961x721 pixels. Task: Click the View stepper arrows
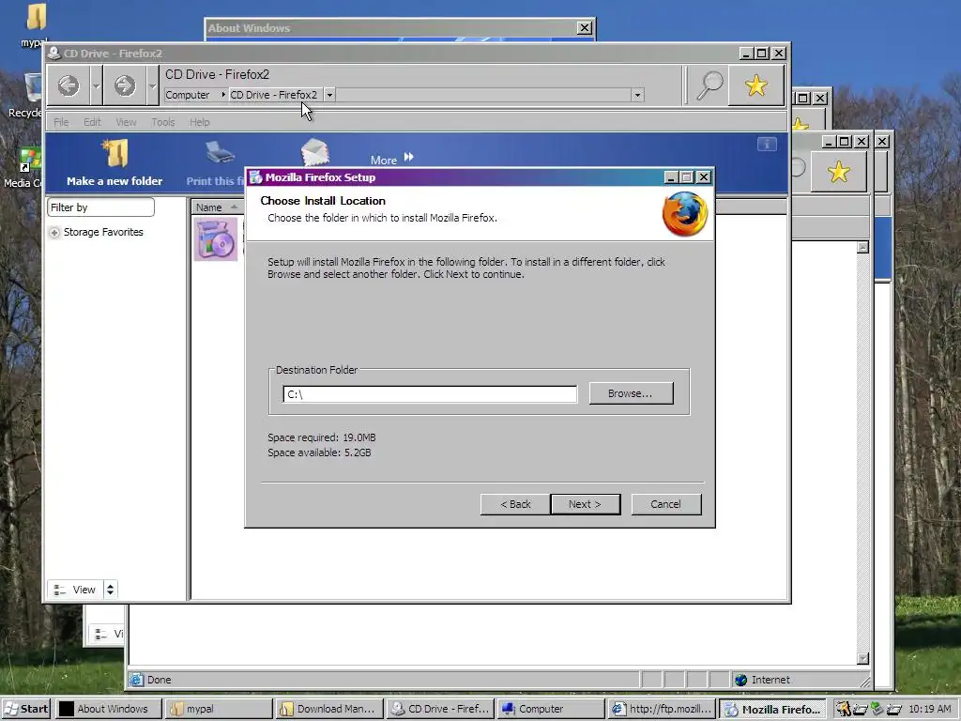point(111,590)
